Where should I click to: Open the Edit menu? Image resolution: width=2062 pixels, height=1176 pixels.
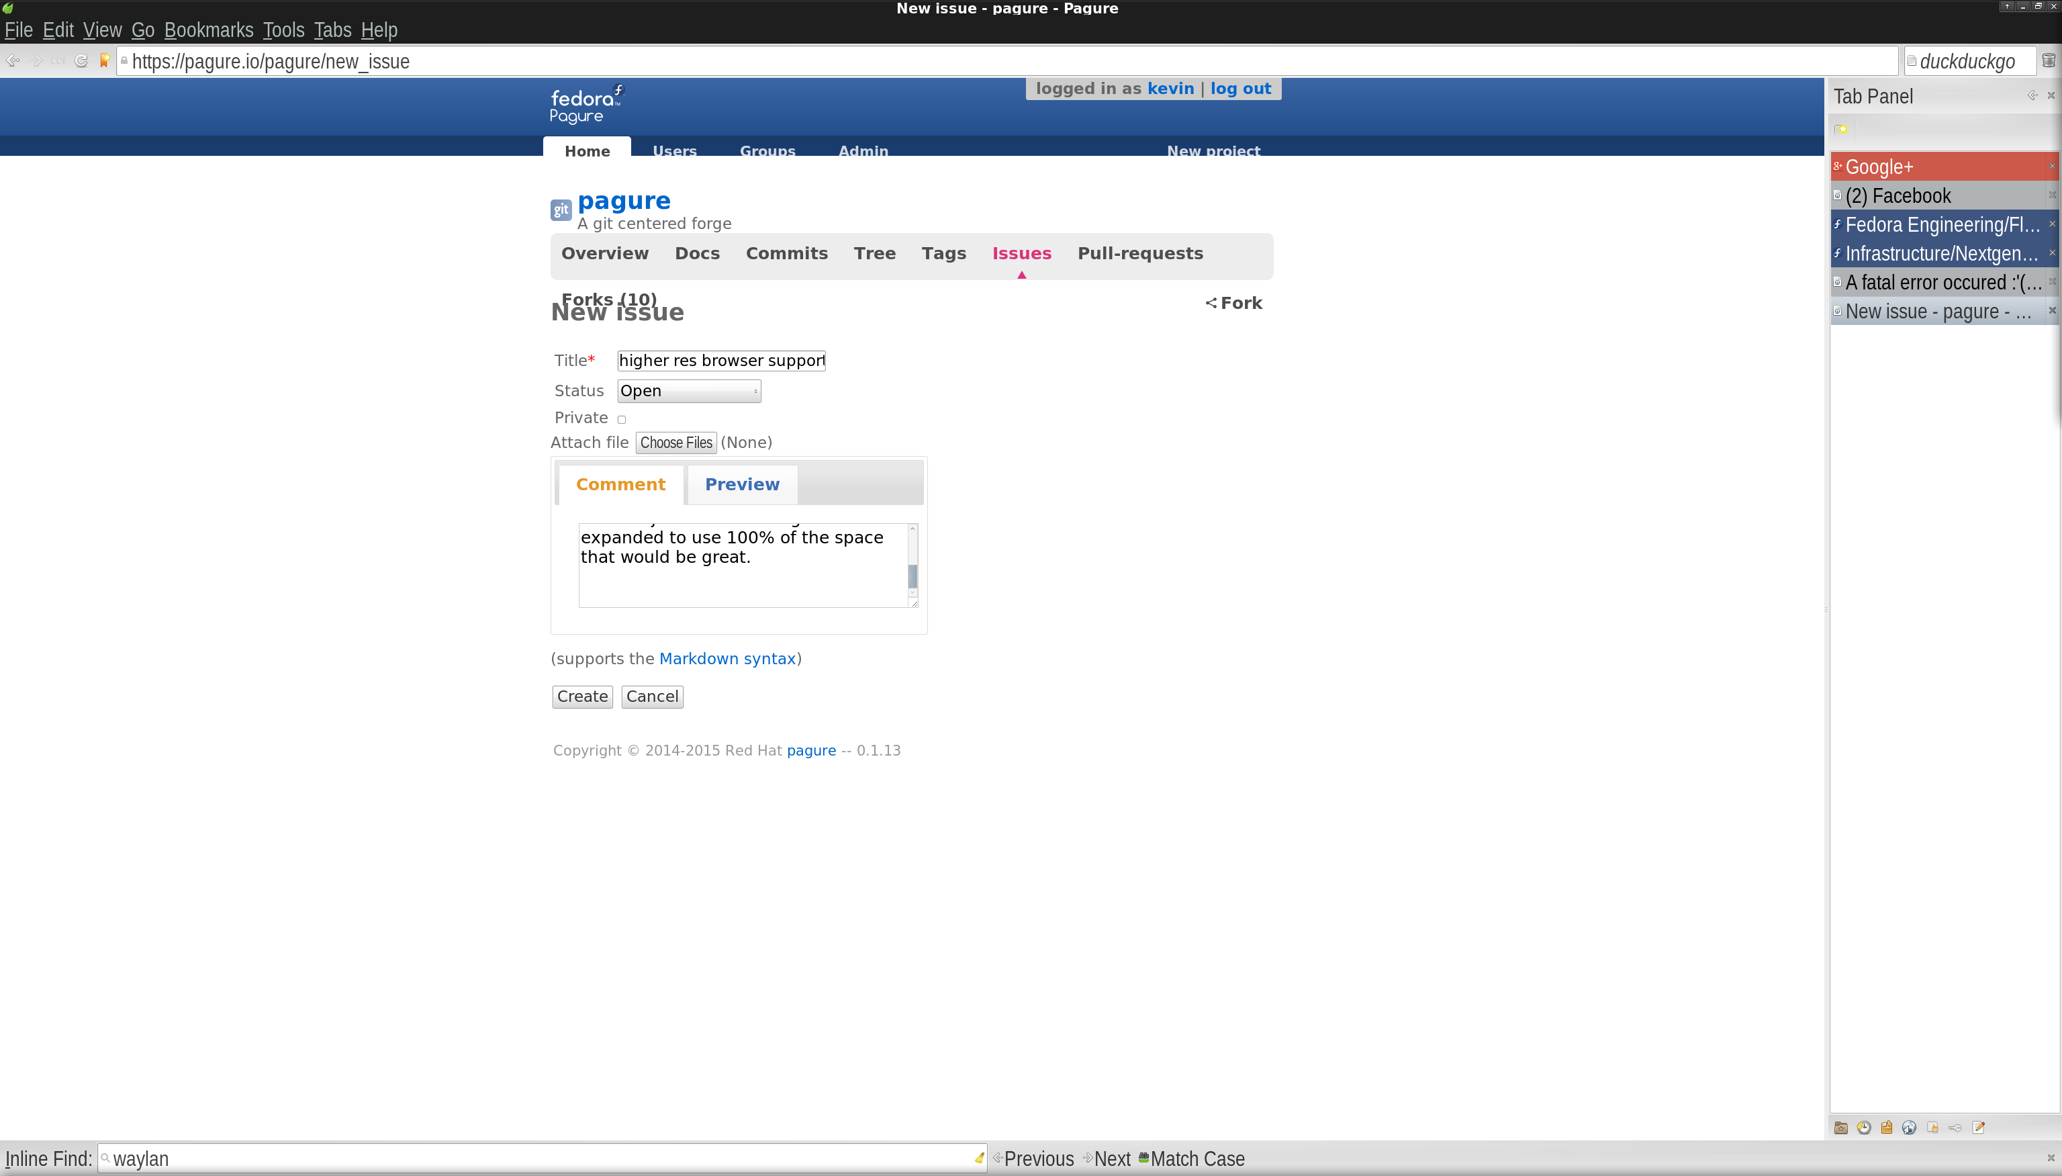click(x=58, y=30)
